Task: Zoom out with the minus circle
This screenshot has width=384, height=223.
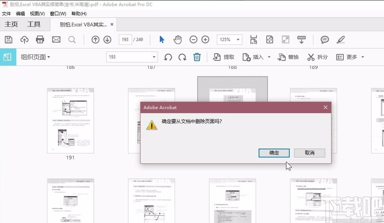Action: coord(194,40)
